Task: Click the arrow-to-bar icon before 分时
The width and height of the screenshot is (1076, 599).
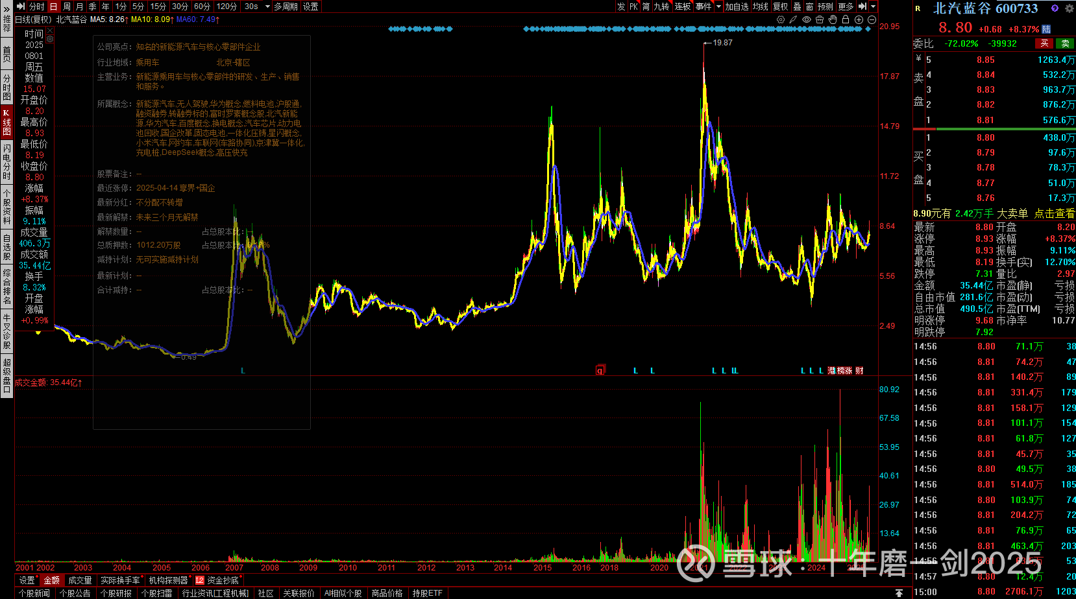Action: 21,6
